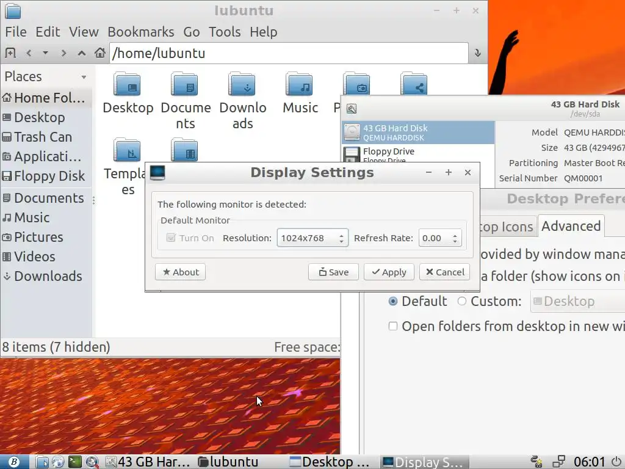
Task: Select the Desktop folder icon
Action: [x=127, y=84]
